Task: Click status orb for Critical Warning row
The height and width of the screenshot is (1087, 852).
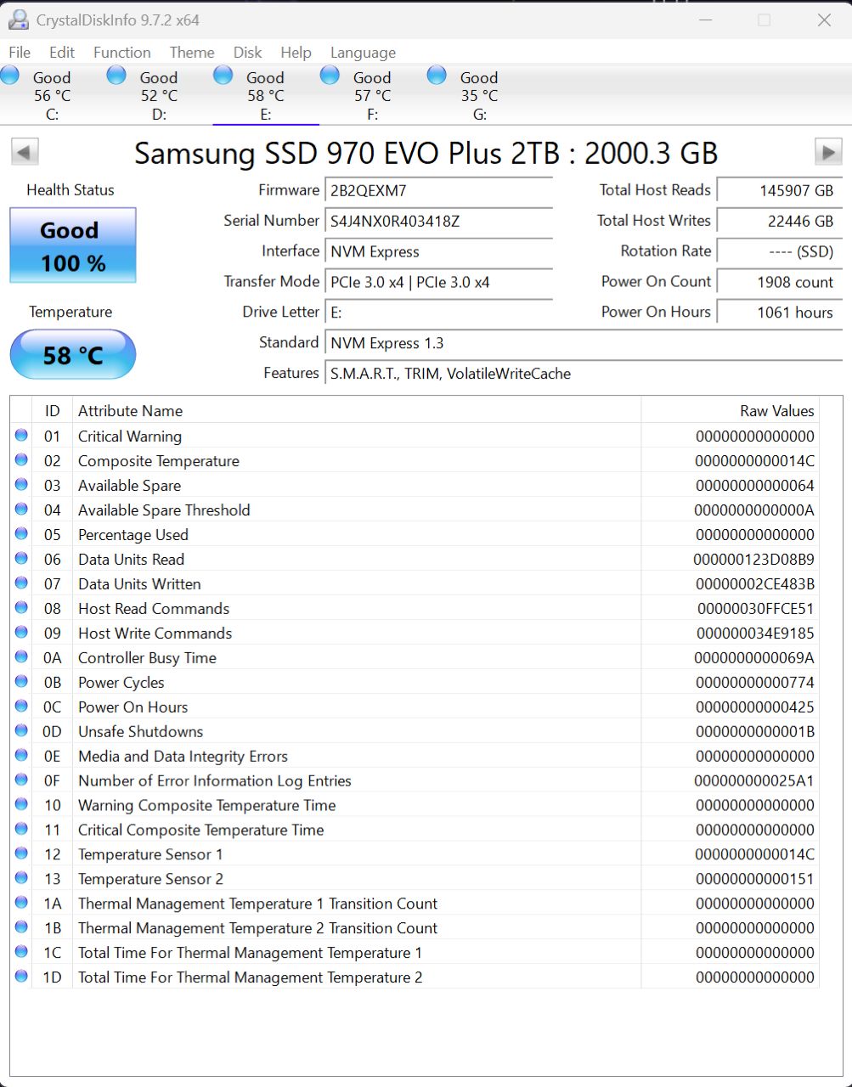Action: click(x=21, y=436)
